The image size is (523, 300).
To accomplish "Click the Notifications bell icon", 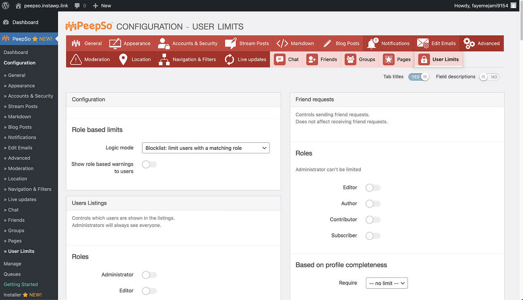I will [372, 43].
